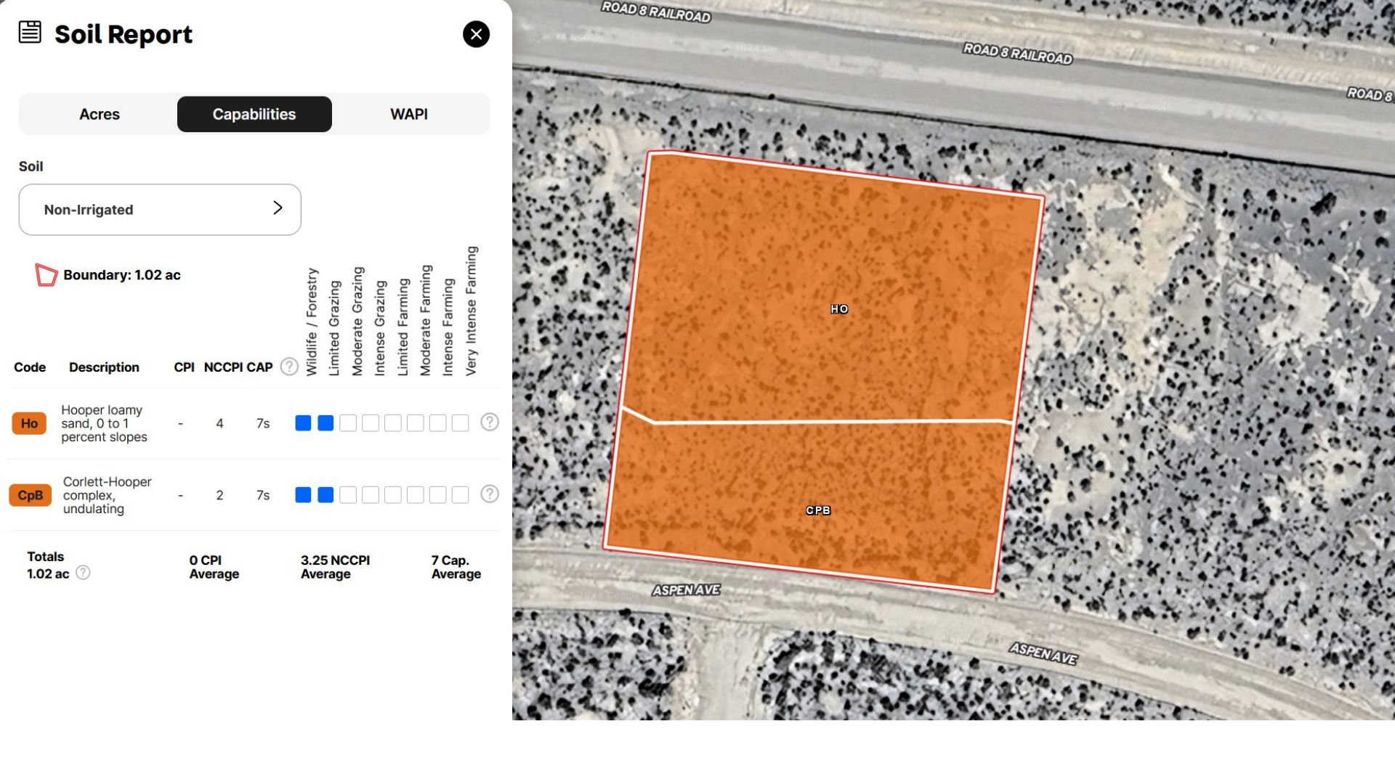Open the CAP column help icon
Viewport: 1395px width, 784px height.
(x=289, y=367)
